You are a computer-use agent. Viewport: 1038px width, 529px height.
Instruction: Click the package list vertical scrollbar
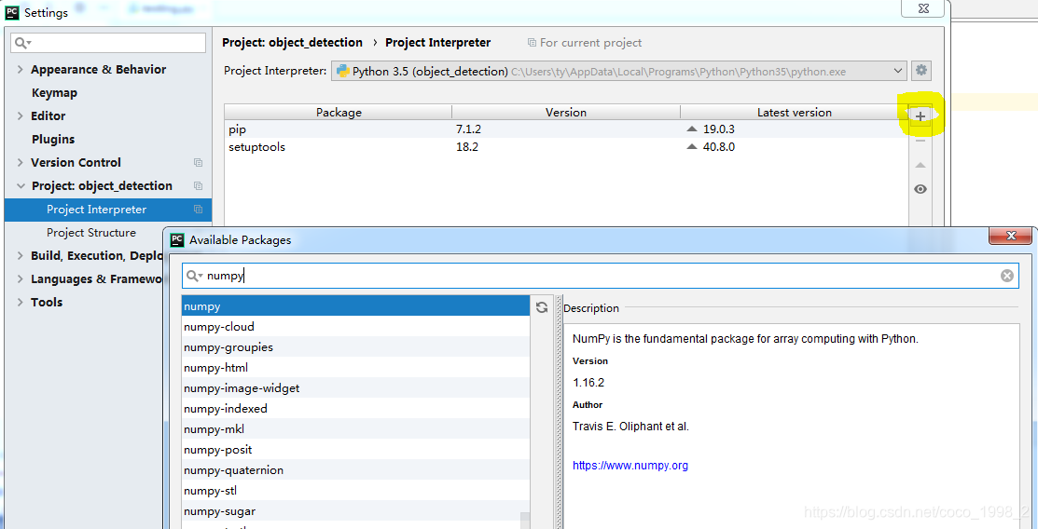pos(525,521)
